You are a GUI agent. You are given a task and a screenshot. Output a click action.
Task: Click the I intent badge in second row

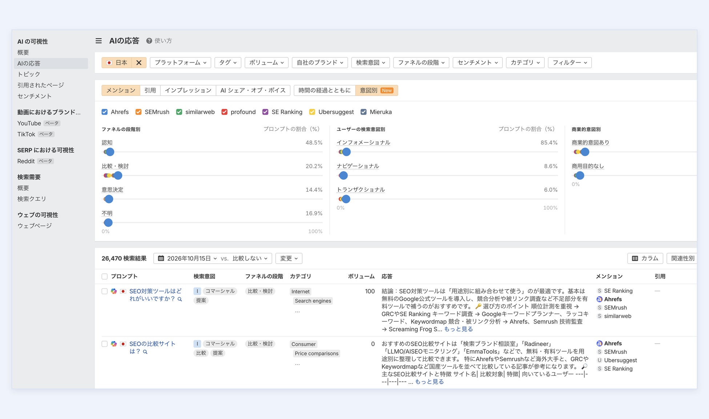tap(197, 343)
